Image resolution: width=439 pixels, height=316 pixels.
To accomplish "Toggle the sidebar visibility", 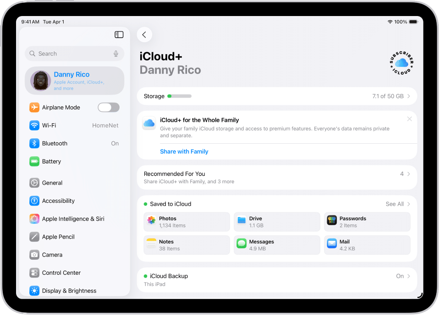I will (119, 34).
